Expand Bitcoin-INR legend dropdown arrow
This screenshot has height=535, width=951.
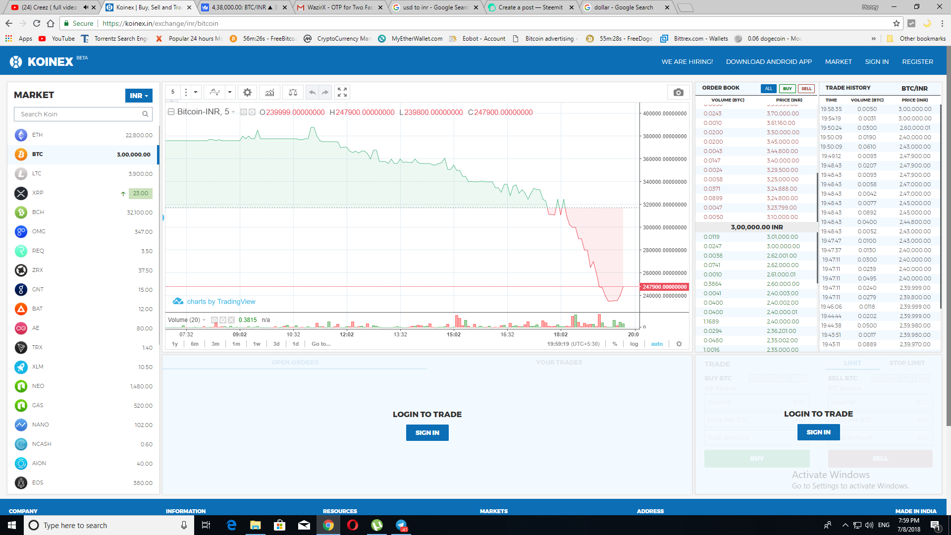[x=233, y=112]
